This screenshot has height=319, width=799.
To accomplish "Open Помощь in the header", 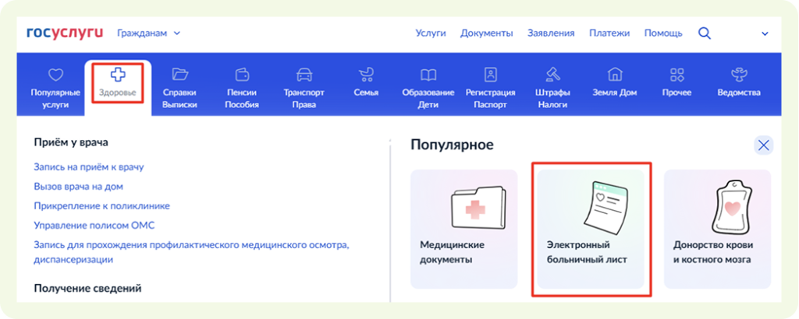I will click(663, 33).
